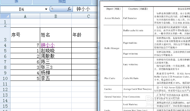Select row 8 header
The width and height of the screenshot is (190, 111).
pos(5,67)
